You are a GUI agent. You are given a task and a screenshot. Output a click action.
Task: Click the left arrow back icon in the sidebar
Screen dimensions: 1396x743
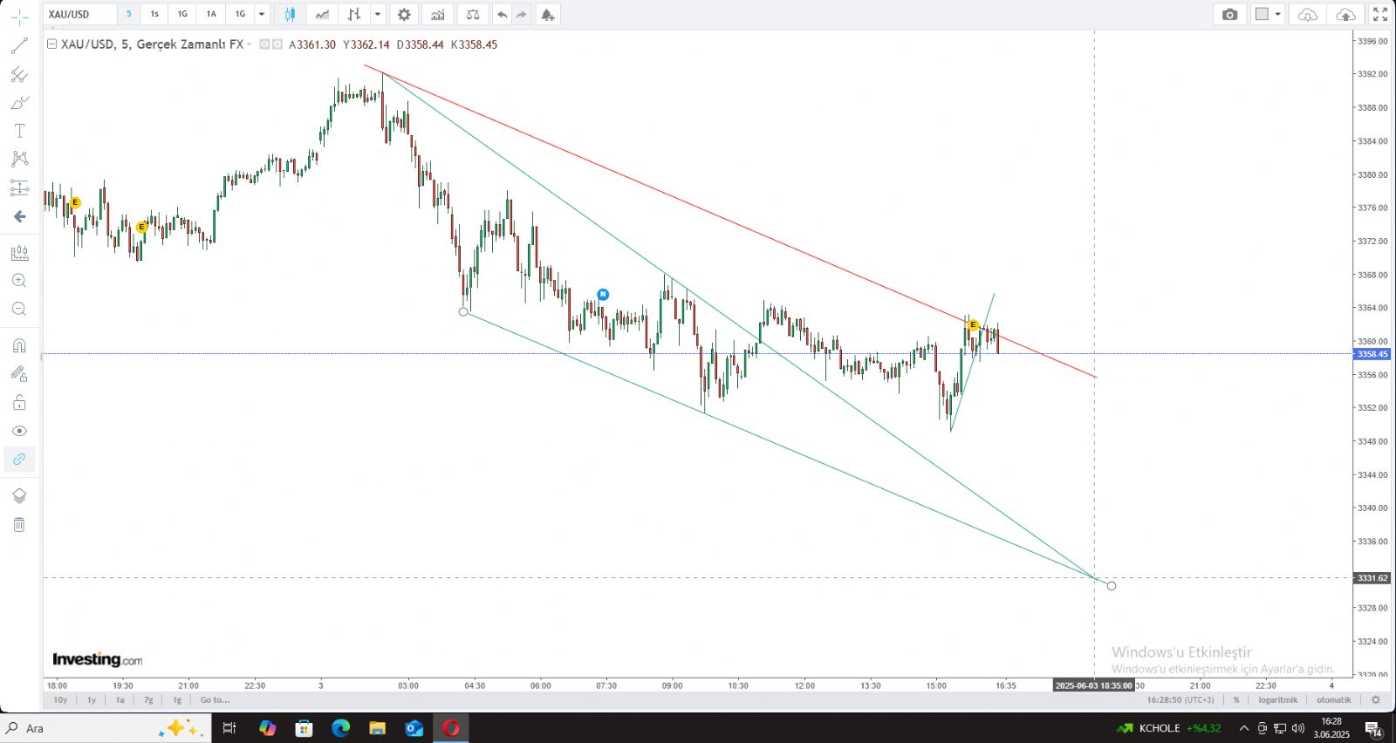pyautogui.click(x=19, y=216)
